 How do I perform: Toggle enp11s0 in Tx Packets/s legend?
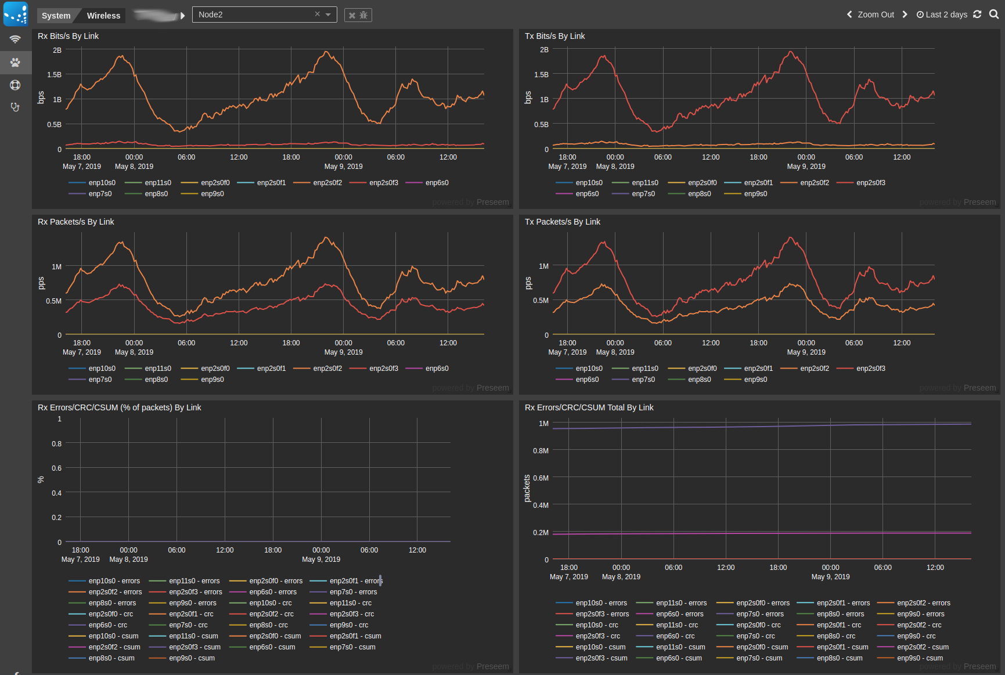635,369
